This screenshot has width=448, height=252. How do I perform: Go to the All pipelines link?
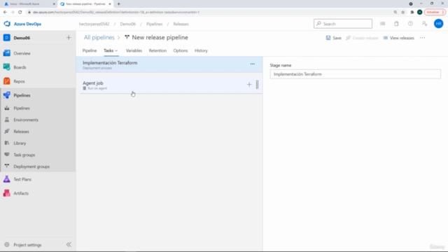point(99,37)
